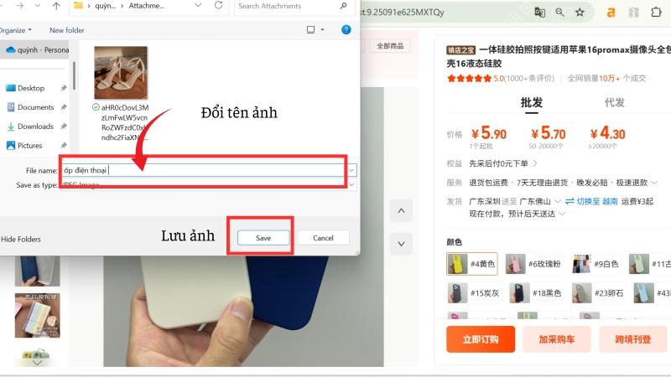
Task: Select the high heels image thumbnail
Action: click(121, 73)
